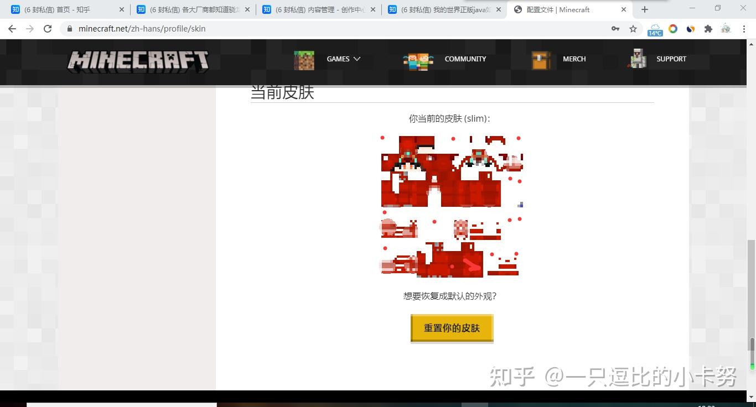Viewport: 756px width, 407px height.
Task: Click the browser forward arrow
Action: [x=30, y=29]
